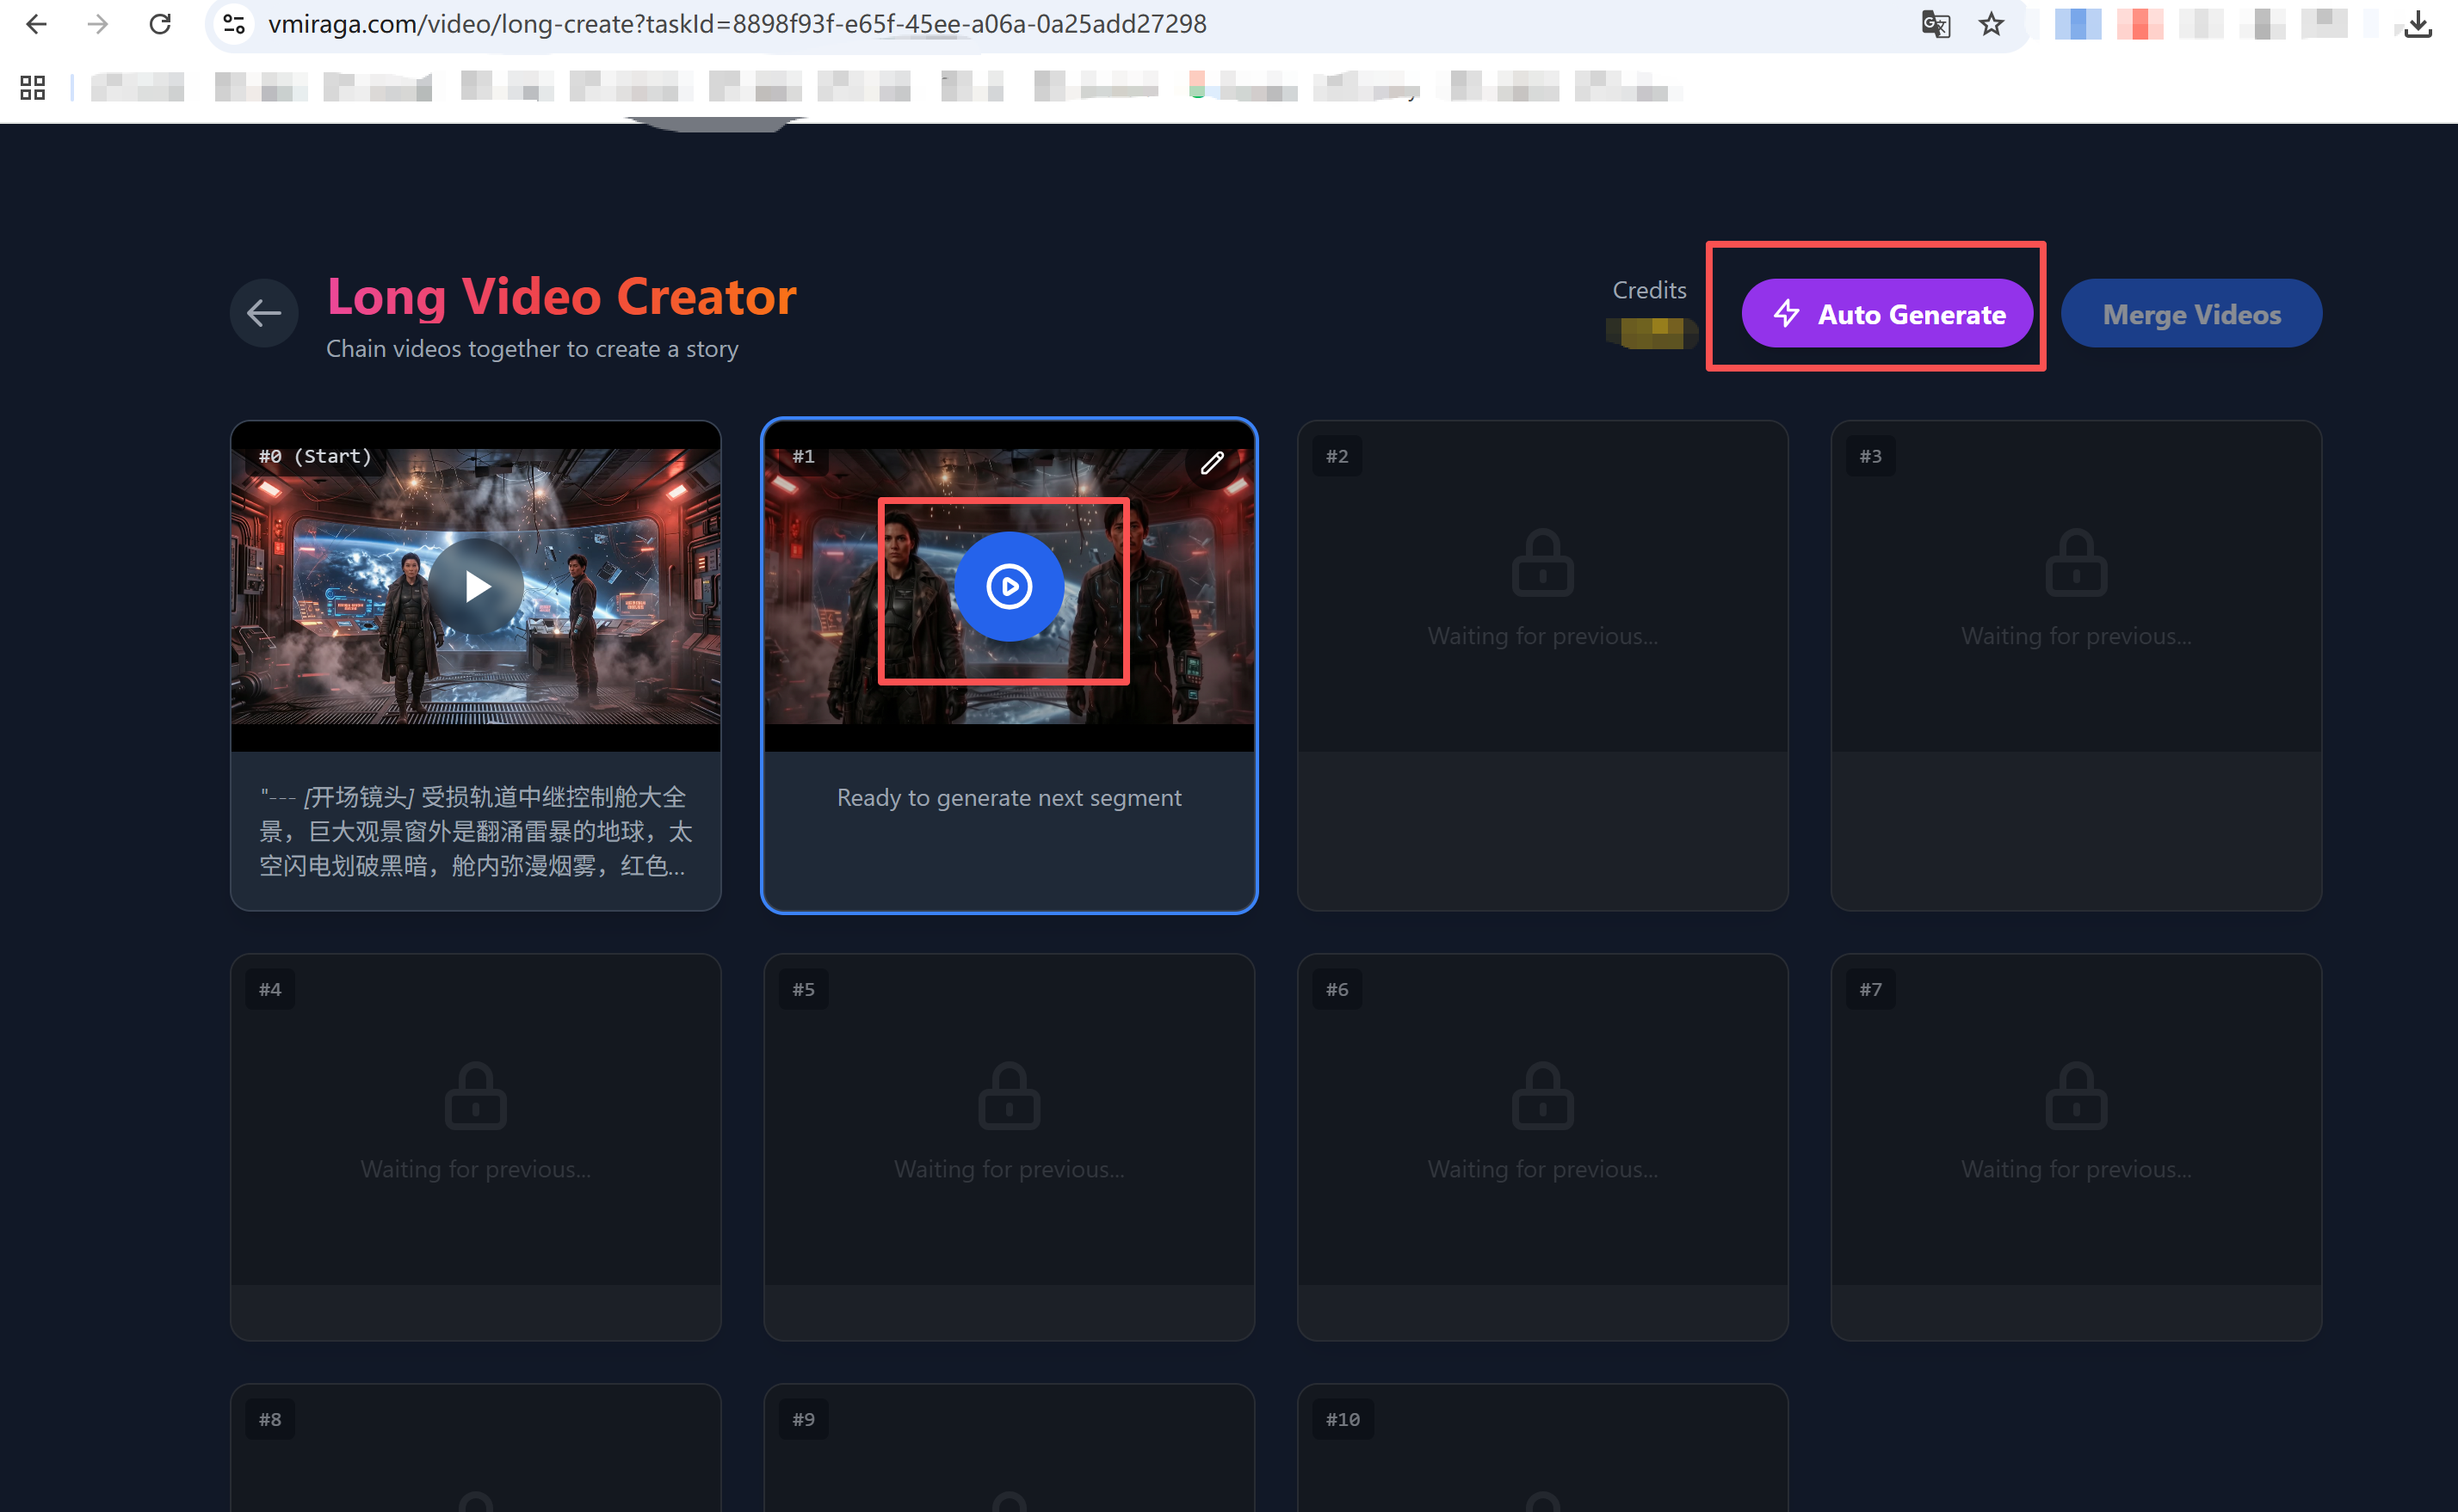The height and width of the screenshot is (1512, 2458).
Task: Click the URL in the address bar
Action: tap(738, 24)
